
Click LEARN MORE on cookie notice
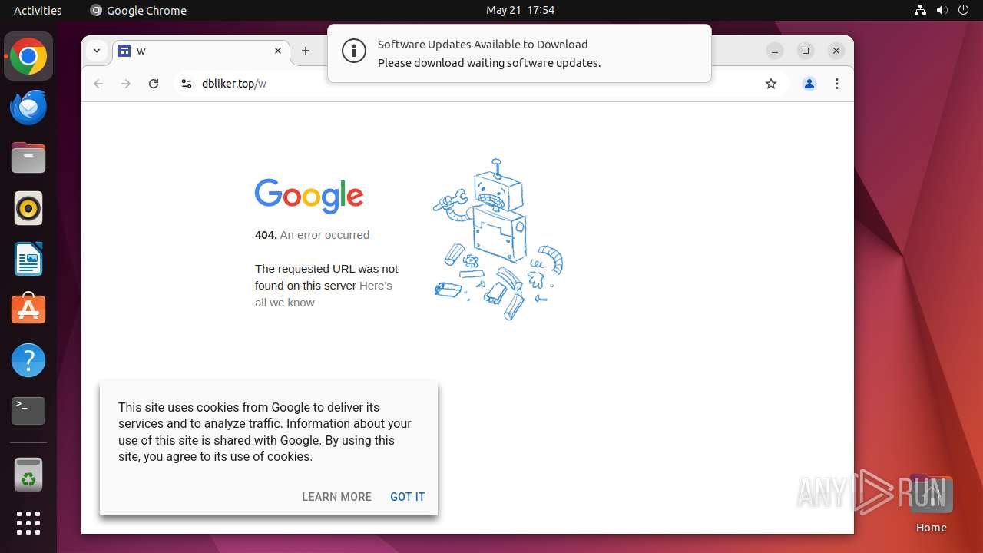pos(336,497)
